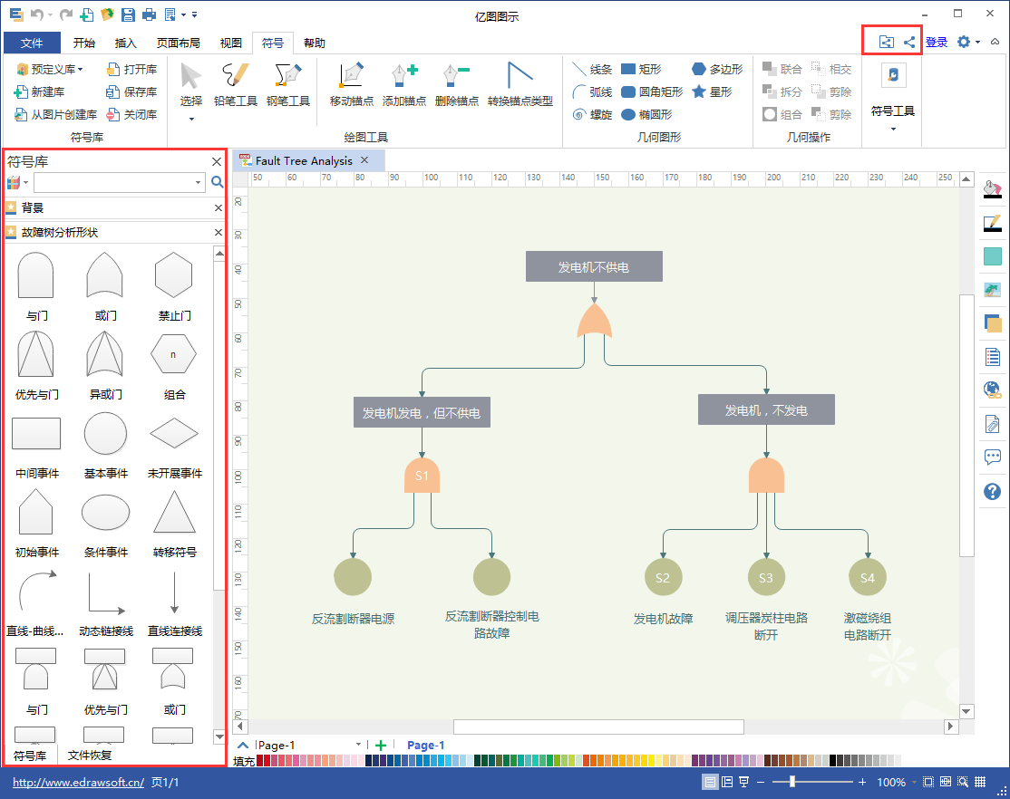Click the 符号工具 icon

893,75
